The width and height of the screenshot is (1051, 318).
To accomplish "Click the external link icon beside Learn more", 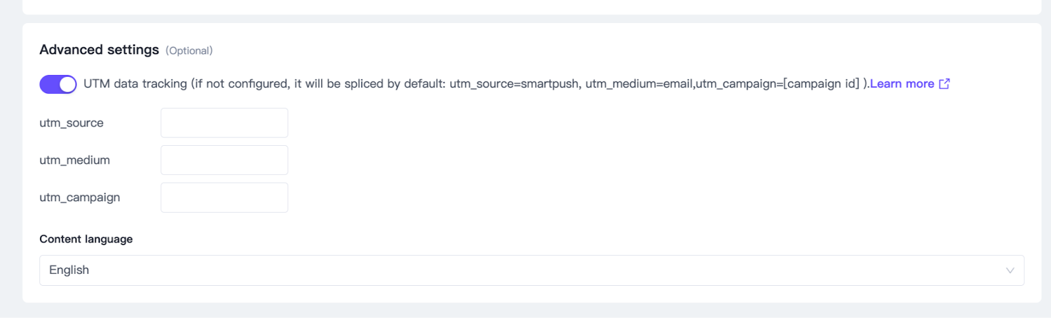I will [945, 83].
